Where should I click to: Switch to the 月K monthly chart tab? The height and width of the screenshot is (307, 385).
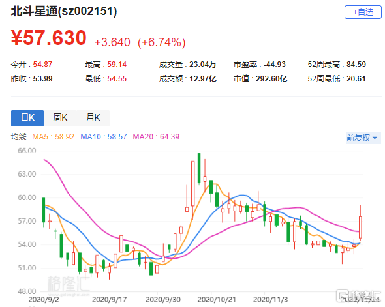93,118
